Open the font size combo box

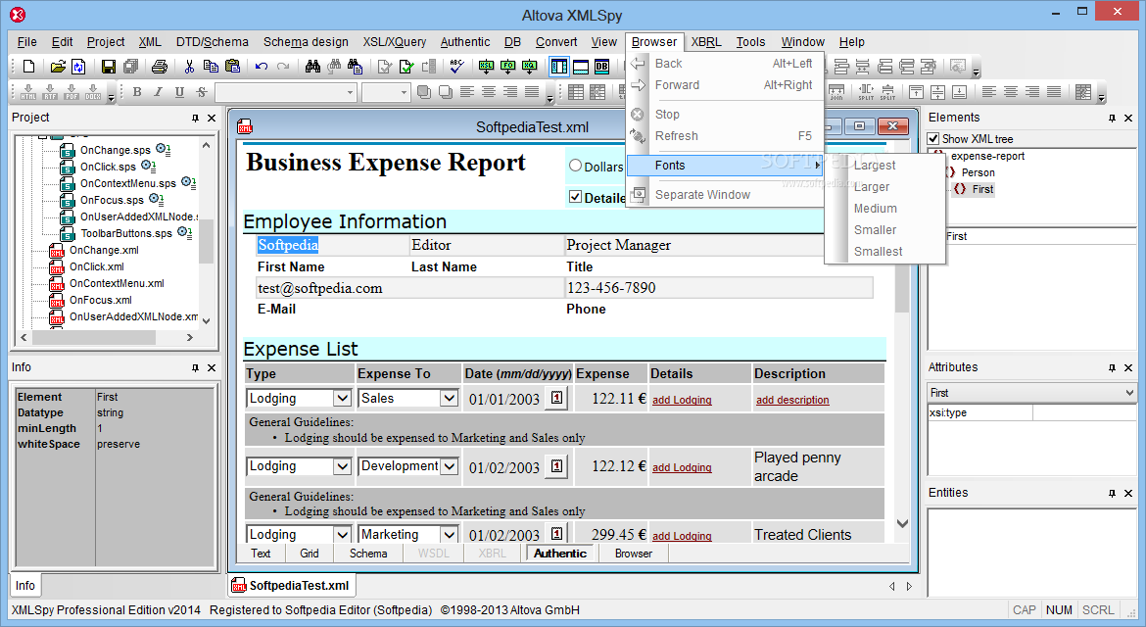pos(386,92)
